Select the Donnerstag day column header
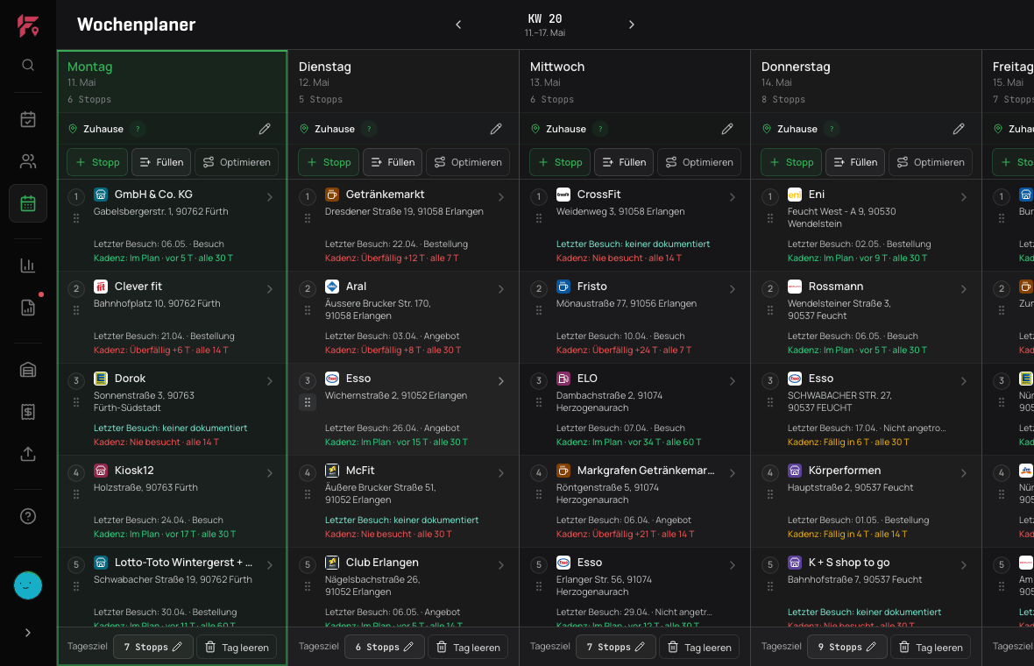 point(867,81)
